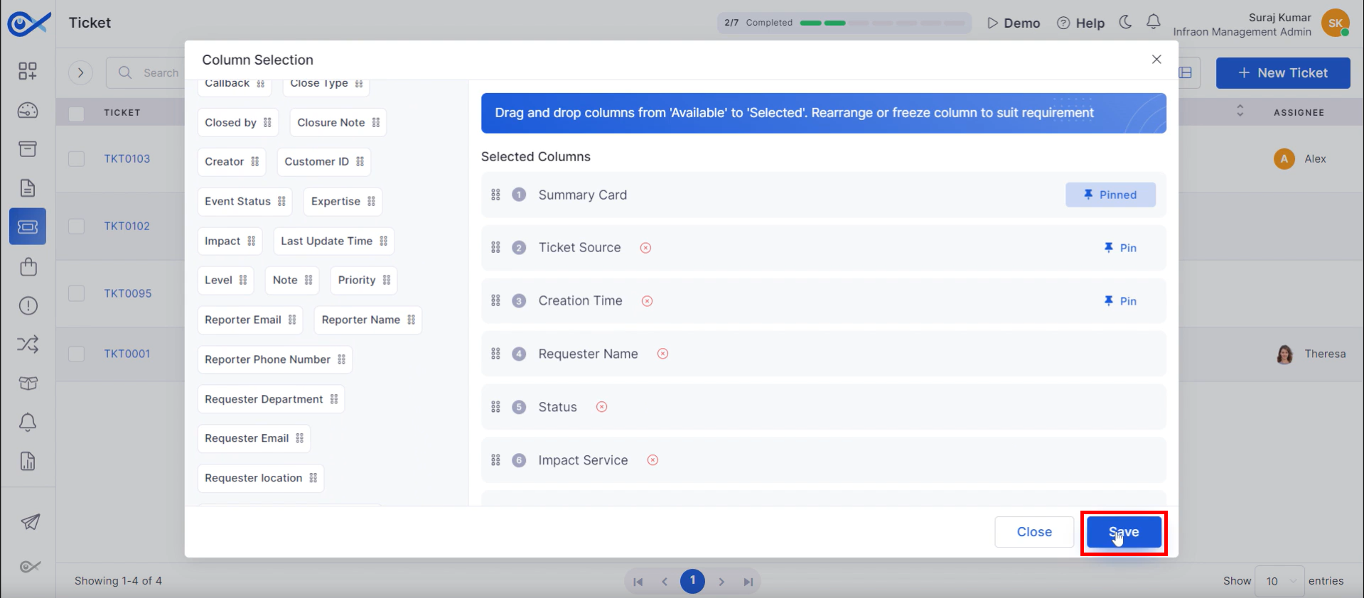Open the dashboard grid icon in sidebar

(28, 71)
